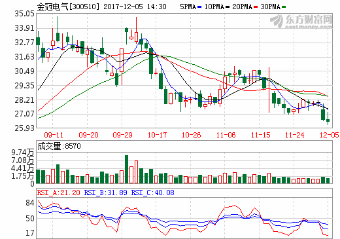This screenshot has height=239, width=340.
Task: Click the 9.74万 volume axis label
Action: [x=23, y=153]
